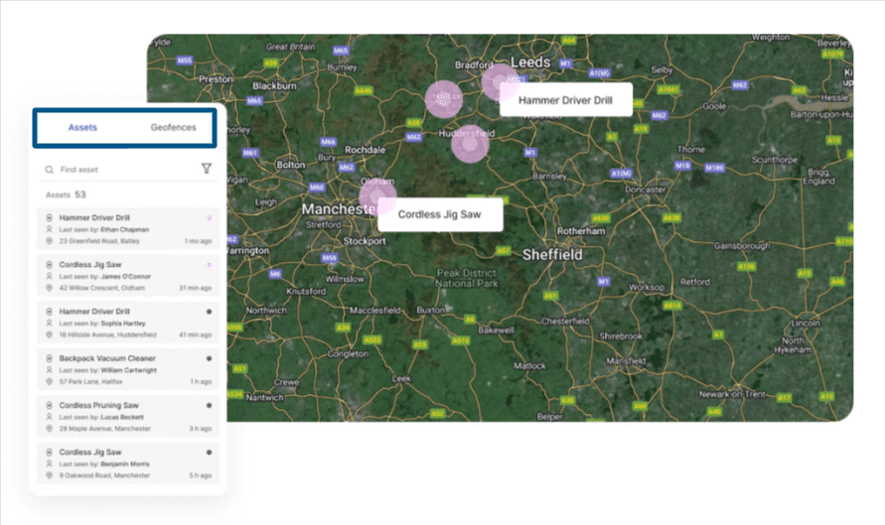Click the "41 min ago" timestamp
The width and height of the screenshot is (885, 525).
tap(196, 334)
